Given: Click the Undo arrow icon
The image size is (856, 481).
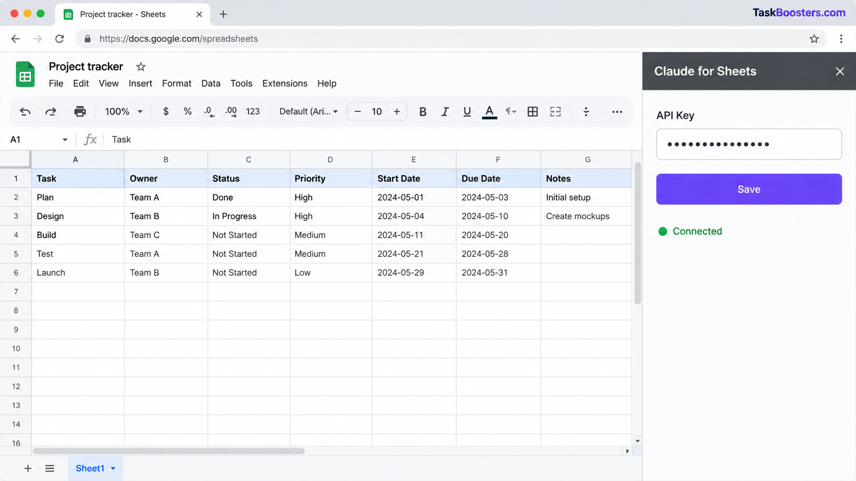Looking at the screenshot, I should coord(25,111).
